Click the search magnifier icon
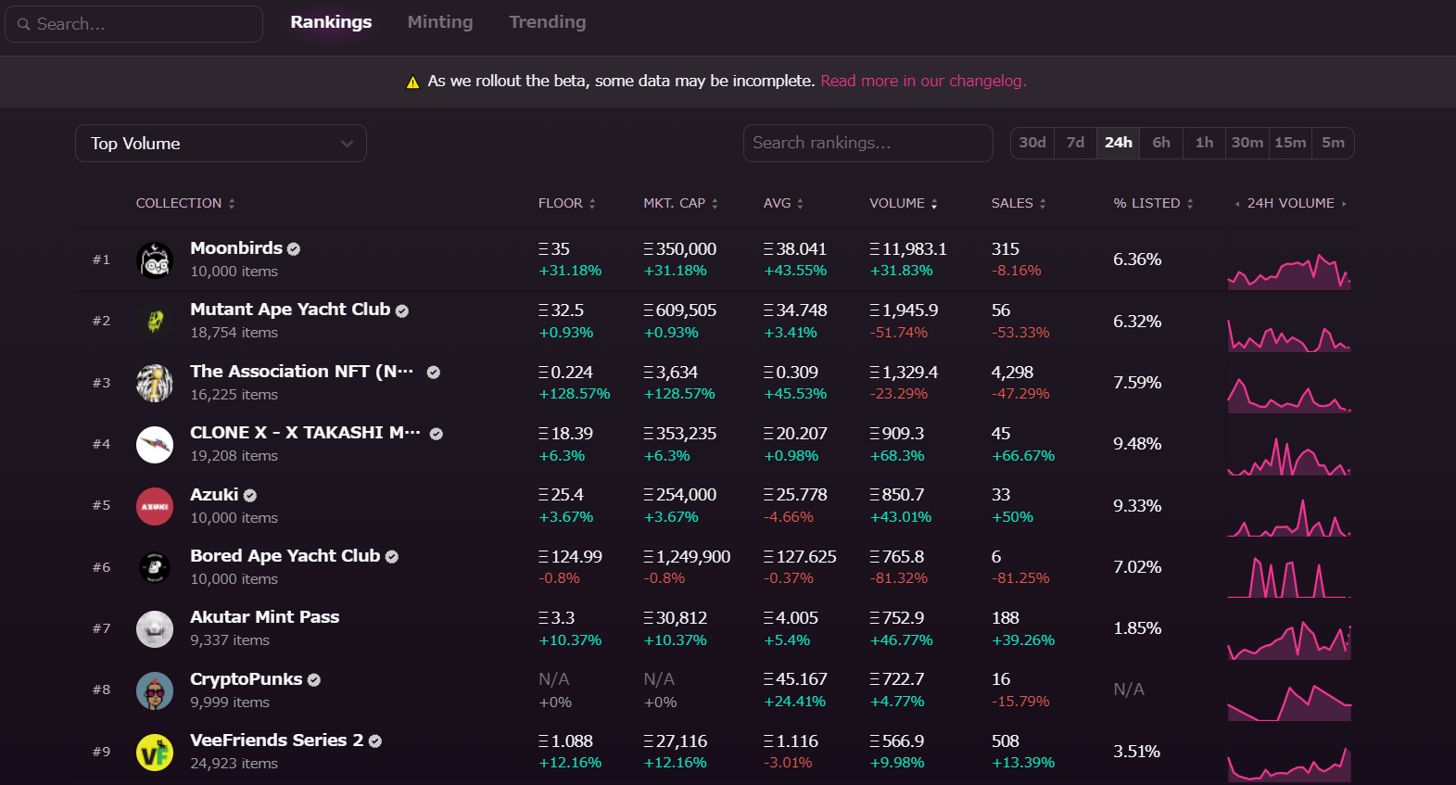The height and width of the screenshot is (785, 1456). pyautogui.click(x=23, y=24)
